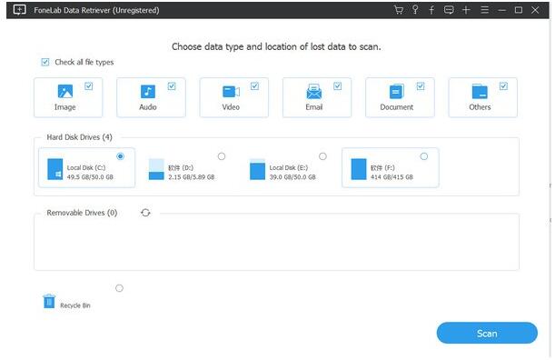Click the Email envelope icon

coord(314,92)
